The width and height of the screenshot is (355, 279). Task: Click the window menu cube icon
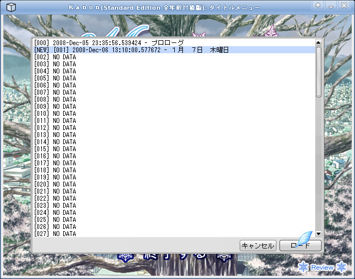[11, 7]
